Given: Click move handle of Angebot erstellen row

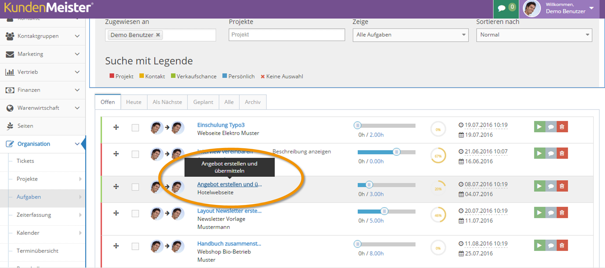Looking at the screenshot, I should point(116,187).
